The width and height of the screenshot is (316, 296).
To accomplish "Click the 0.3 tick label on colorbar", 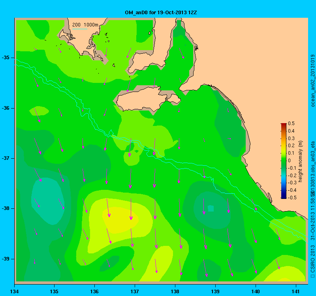I will [291, 139].
